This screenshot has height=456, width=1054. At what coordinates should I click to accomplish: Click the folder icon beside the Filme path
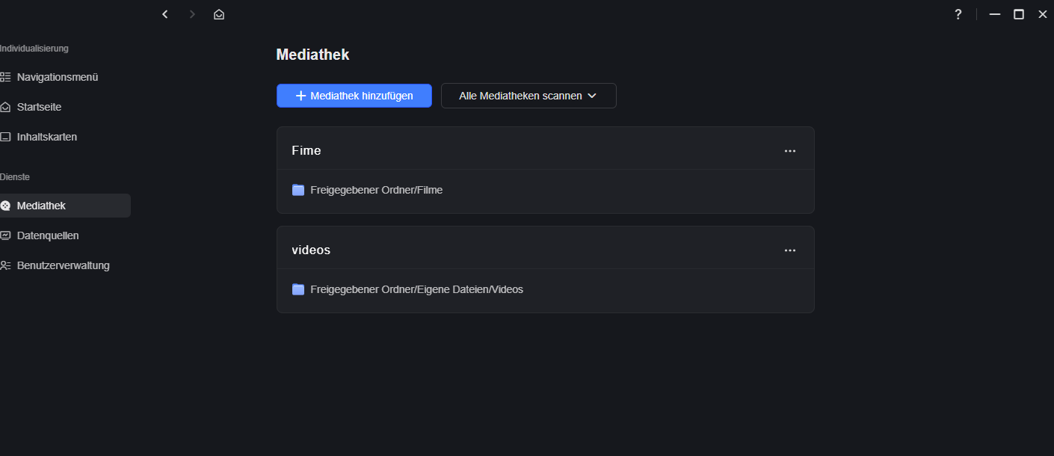[x=298, y=190]
